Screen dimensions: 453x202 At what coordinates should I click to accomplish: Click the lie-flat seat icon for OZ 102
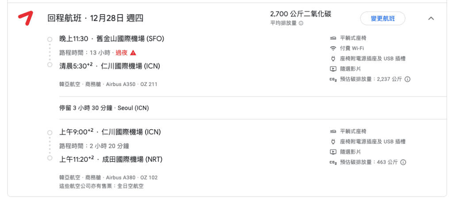pos(333,131)
